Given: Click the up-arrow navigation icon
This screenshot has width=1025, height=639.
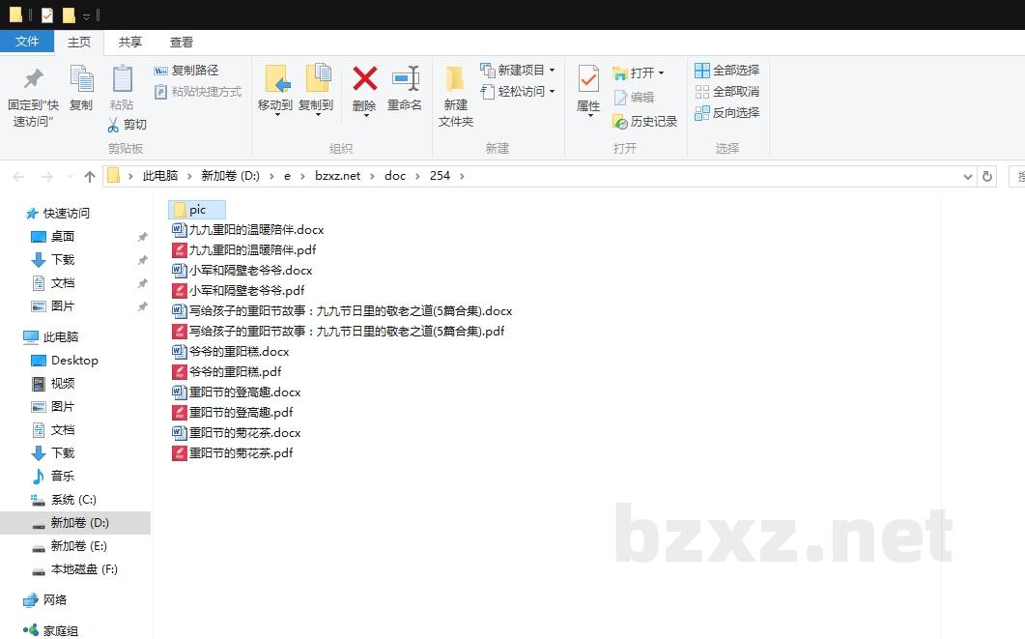Looking at the screenshot, I should pos(89,176).
